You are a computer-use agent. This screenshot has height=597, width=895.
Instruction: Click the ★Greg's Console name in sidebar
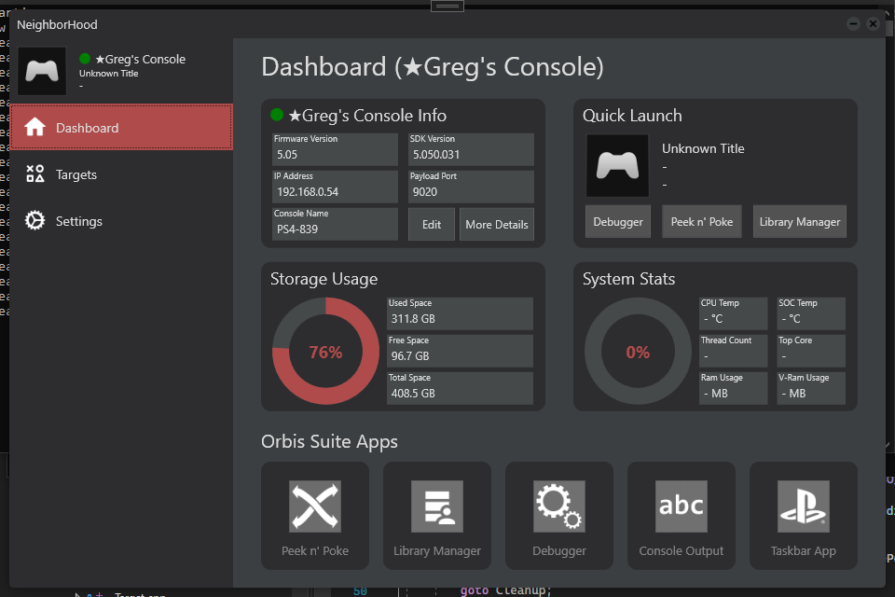(141, 59)
